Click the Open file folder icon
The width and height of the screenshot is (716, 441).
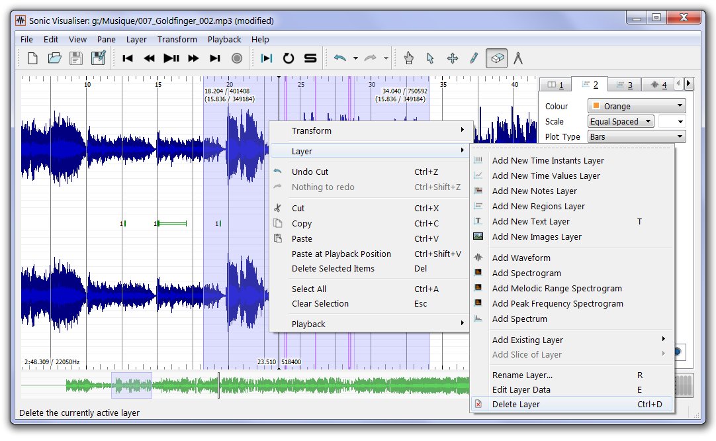pyautogui.click(x=54, y=58)
